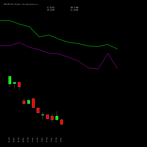147x147 pixels.
Task: Click the 16 Mar date label
Action: (47, 140)
